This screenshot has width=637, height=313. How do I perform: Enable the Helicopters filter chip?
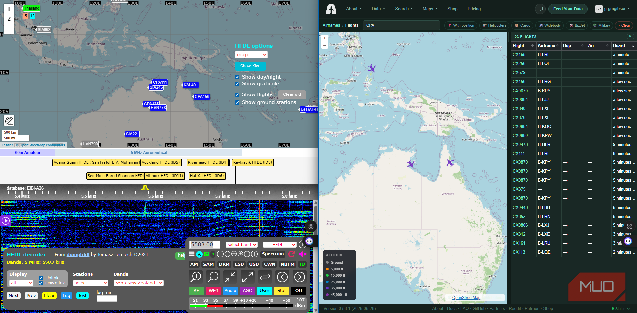point(495,25)
